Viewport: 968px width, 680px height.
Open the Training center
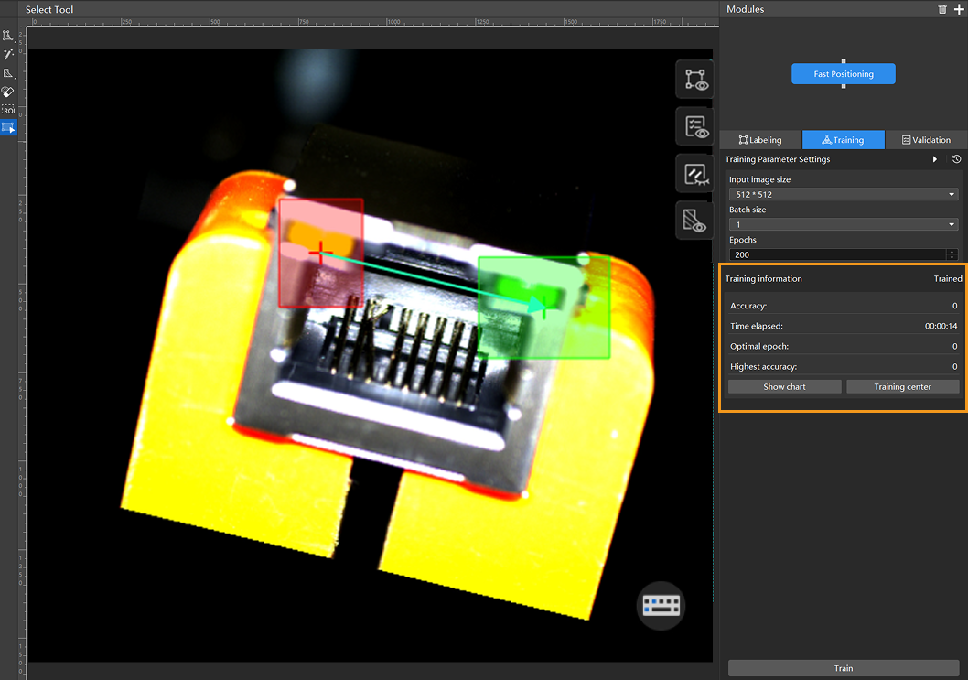(x=902, y=387)
